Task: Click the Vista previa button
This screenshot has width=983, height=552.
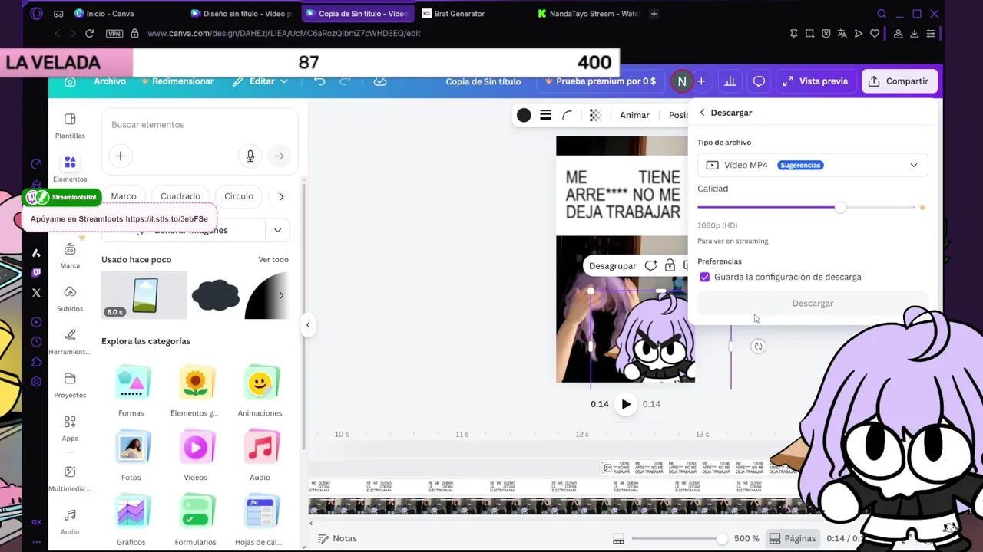Action: pos(815,81)
